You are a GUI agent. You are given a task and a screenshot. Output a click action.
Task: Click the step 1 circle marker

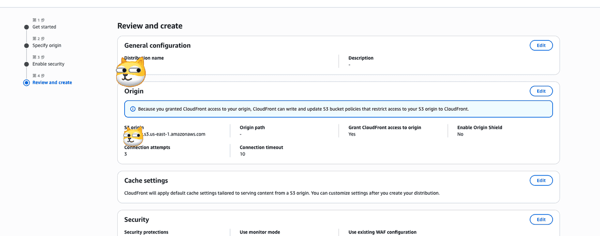pos(26,27)
